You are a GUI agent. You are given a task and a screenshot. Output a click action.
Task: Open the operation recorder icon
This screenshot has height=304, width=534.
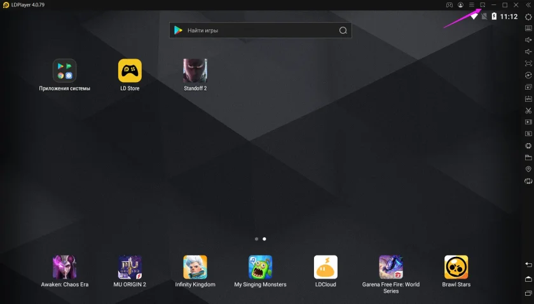tap(528, 75)
